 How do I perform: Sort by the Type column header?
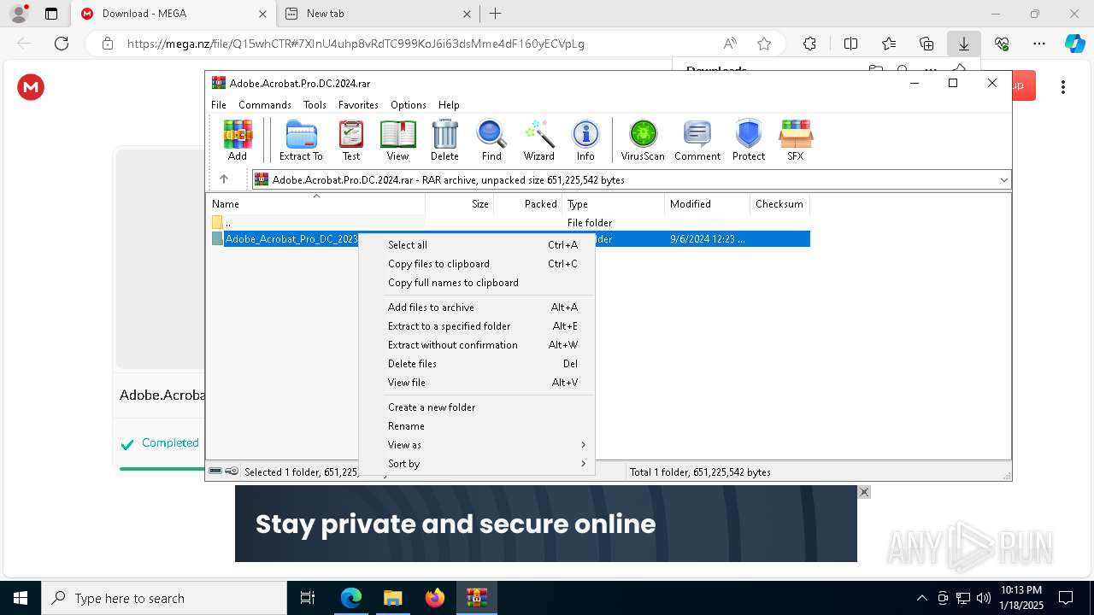(614, 204)
